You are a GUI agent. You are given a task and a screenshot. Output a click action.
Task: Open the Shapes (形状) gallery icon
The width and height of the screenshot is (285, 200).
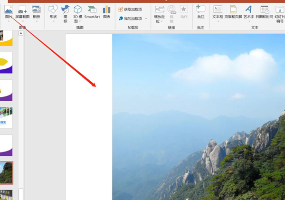[x=53, y=10]
